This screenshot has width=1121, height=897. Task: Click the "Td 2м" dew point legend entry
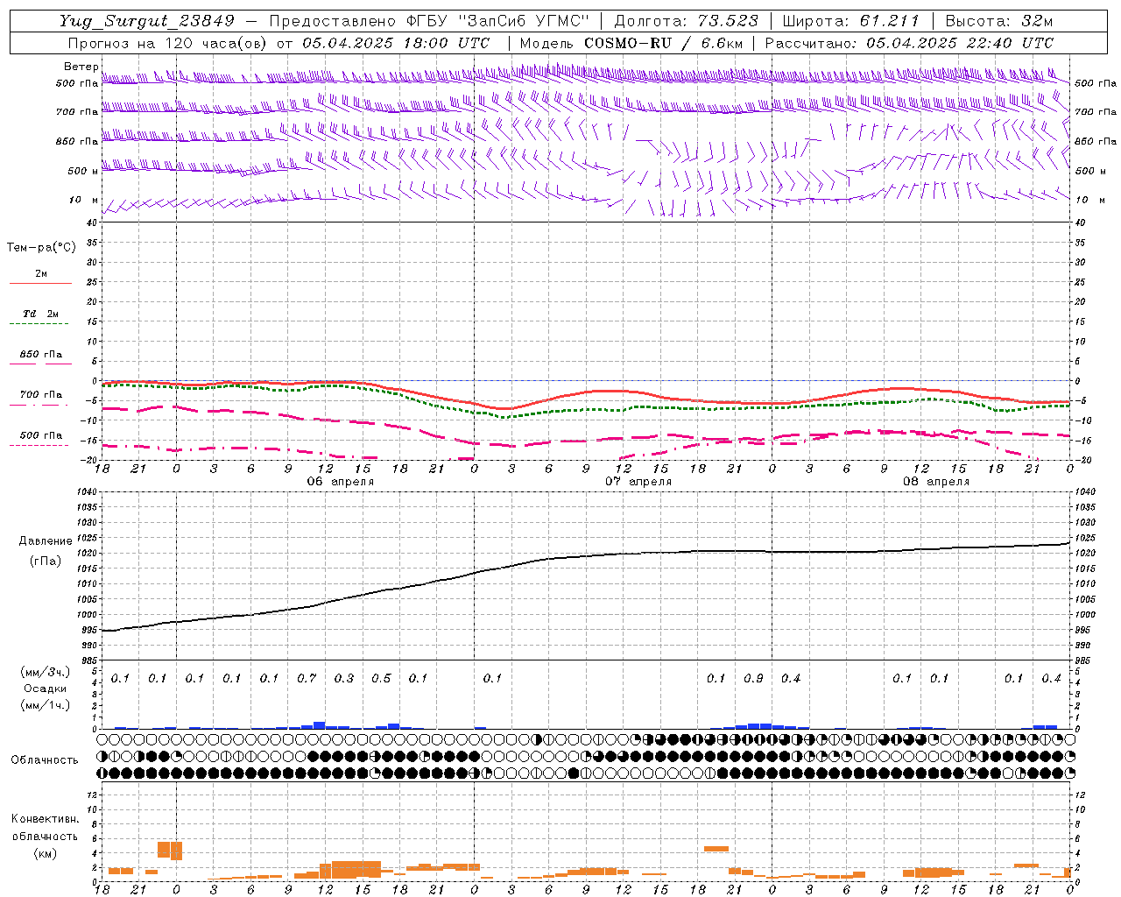(41, 314)
